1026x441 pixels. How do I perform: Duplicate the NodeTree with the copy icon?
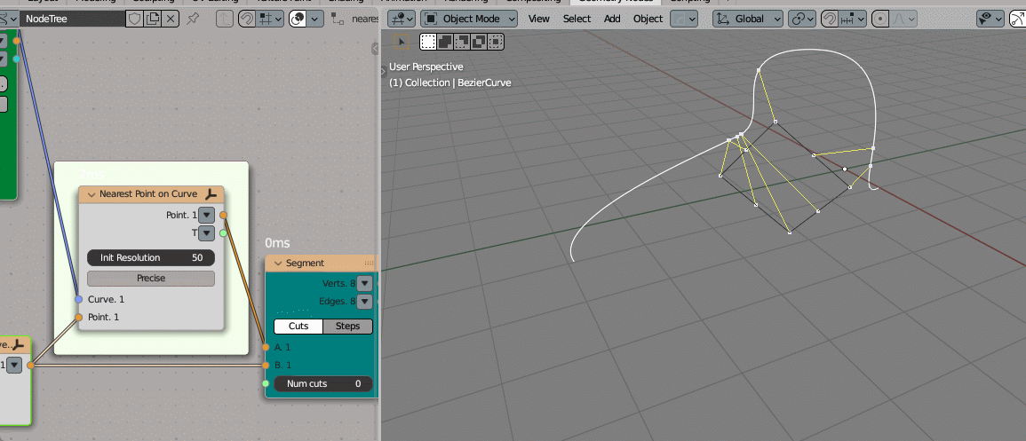[153, 18]
